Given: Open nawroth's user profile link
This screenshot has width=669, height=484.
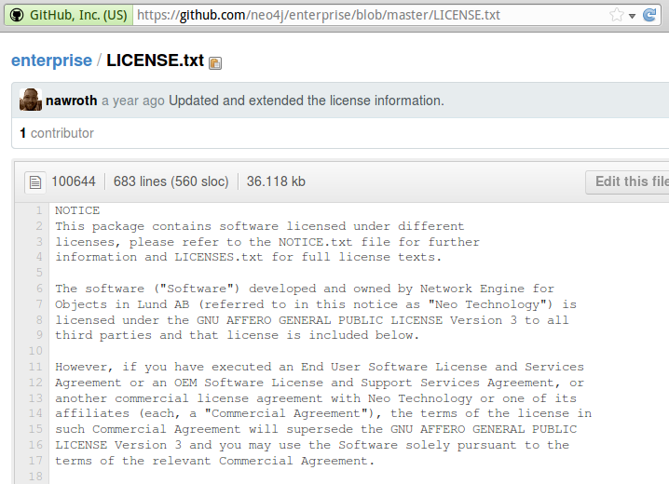Looking at the screenshot, I should (71, 101).
